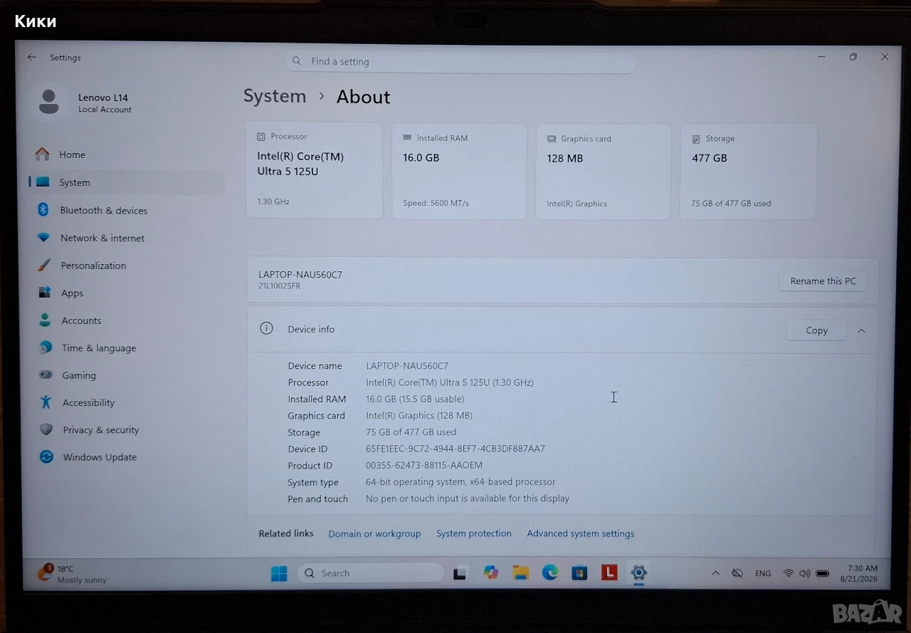The width and height of the screenshot is (911, 633).
Task: Select the Graphics card 128 MB card
Action: [x=603, y=172]
